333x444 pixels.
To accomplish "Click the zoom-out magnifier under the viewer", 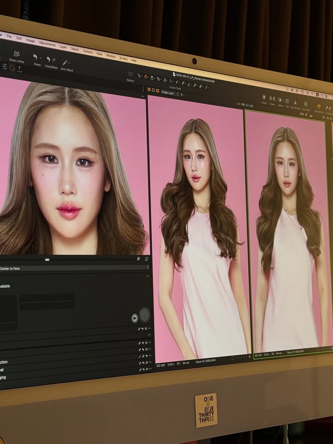I will coord(138,259).
